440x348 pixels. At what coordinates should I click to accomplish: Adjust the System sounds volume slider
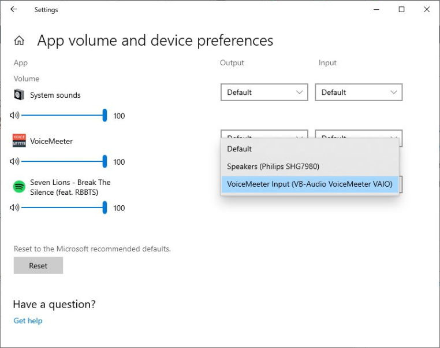(x=64, y=115)
